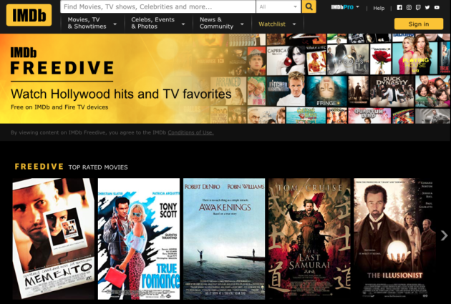Image resolution: width=451 pixels, height=304 pixels.
Task: Click the Top Rated Movies heading
Action: pos(98,167)
